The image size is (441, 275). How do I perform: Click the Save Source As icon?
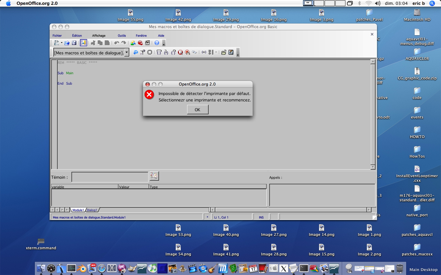coord(231,53)
